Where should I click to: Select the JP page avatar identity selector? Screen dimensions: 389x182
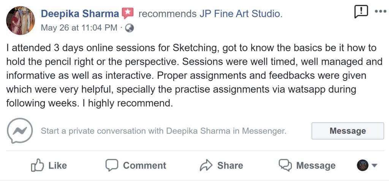point(363,165)
